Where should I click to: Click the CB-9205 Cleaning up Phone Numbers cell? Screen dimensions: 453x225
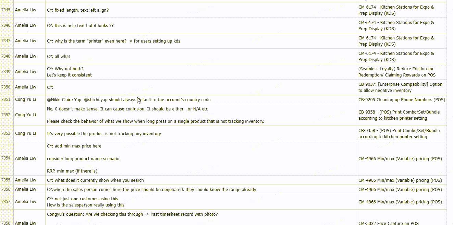point(402,100)
